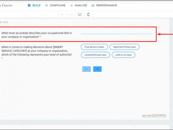Switch to desktop preview mode
The image size is (173, 130).
coord(80,14)
